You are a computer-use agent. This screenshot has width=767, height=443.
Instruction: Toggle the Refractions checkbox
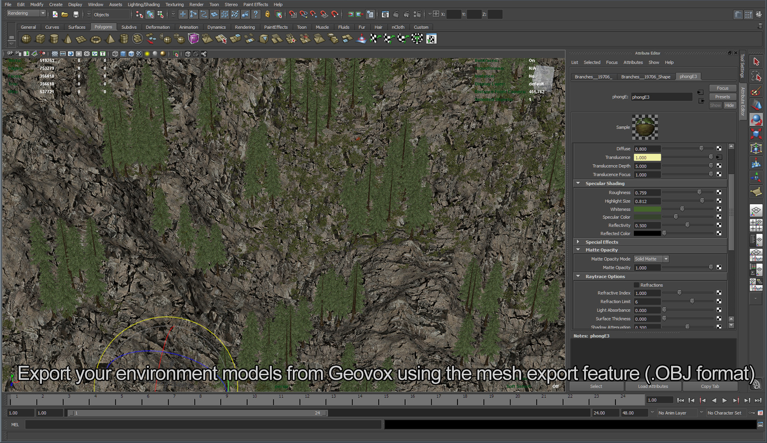(636, 285)
